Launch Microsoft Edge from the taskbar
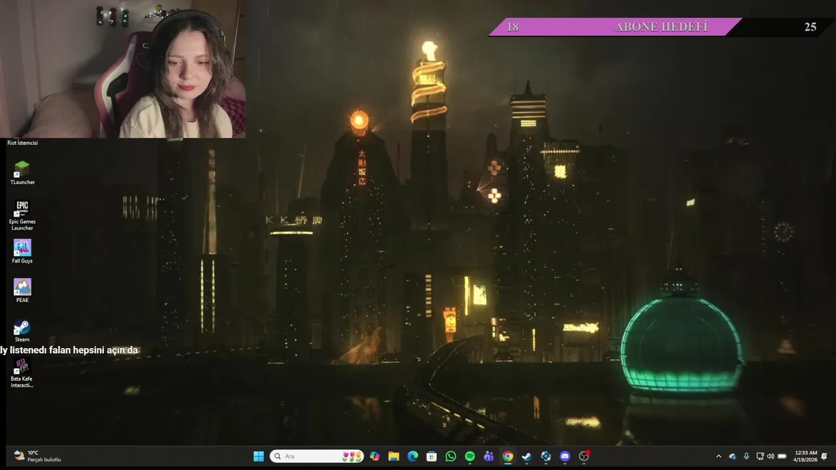 pyautogui.click(x=413, y=456)
